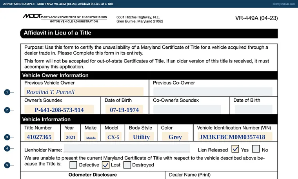The width and height of the screenshot is (298, 179).
Task: Click the co-owner Date of Birth field
Action: tap(254, 110)
